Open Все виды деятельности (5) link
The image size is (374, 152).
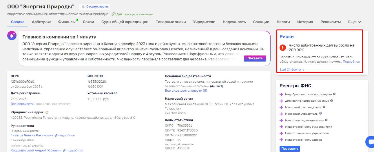(x=186, y=90)
